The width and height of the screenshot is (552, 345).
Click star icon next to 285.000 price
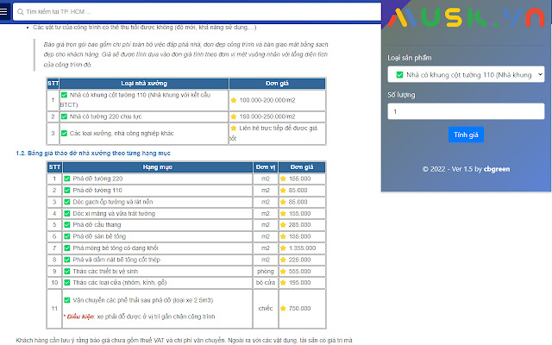tap(283, 225)
